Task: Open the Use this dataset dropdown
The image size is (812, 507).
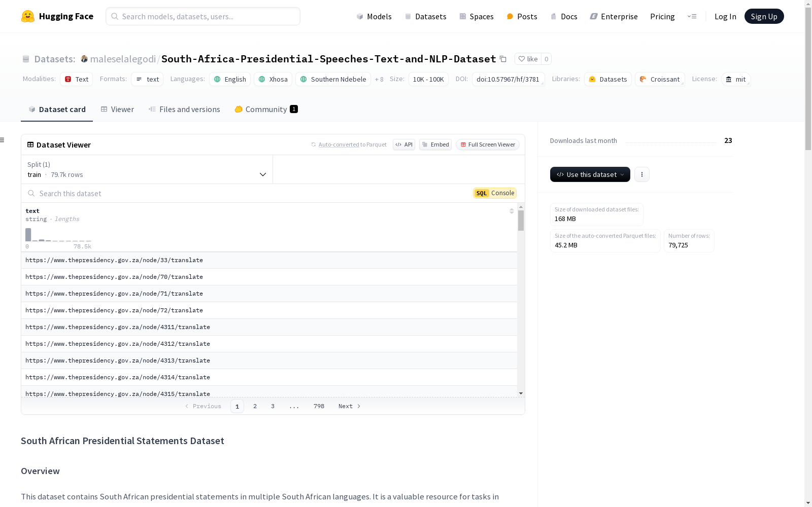Action: point(590,174)
